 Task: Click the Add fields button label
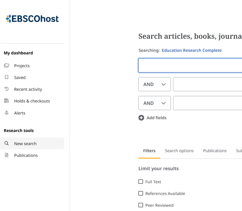(157, 118)
